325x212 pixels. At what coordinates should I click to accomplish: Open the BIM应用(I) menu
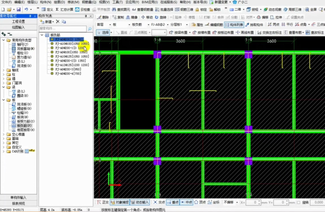click(149, 2)
